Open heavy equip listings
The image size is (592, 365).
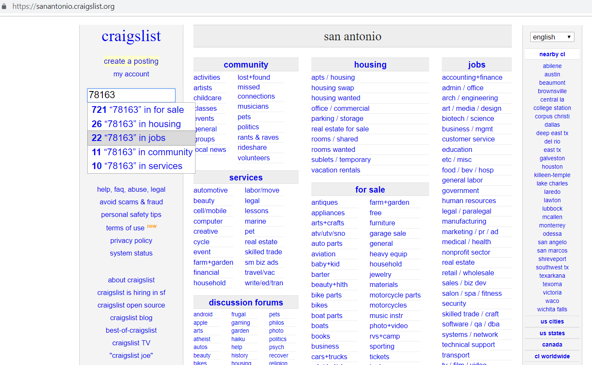tap(388, 254)
